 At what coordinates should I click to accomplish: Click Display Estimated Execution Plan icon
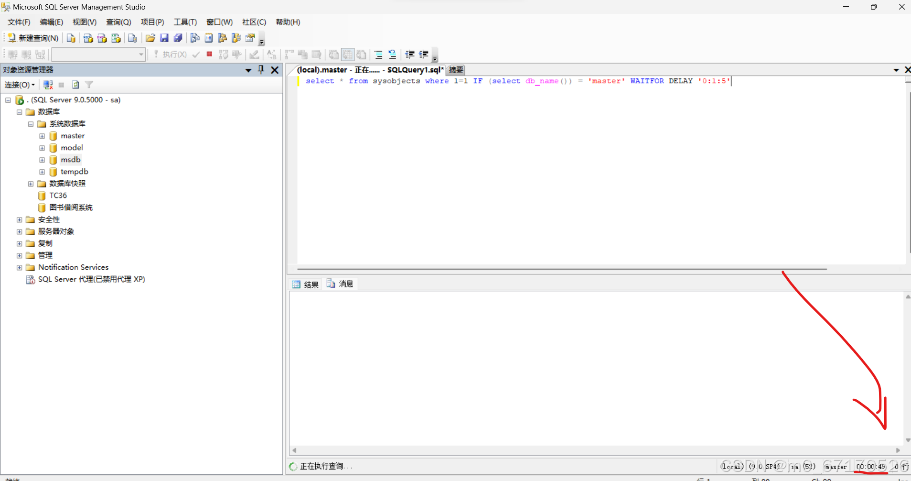click(x=224, y=55)
